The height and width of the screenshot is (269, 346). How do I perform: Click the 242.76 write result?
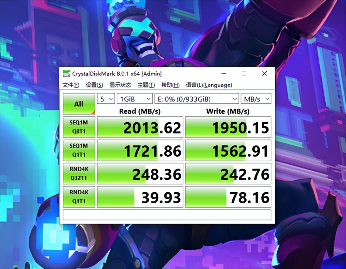228,174
